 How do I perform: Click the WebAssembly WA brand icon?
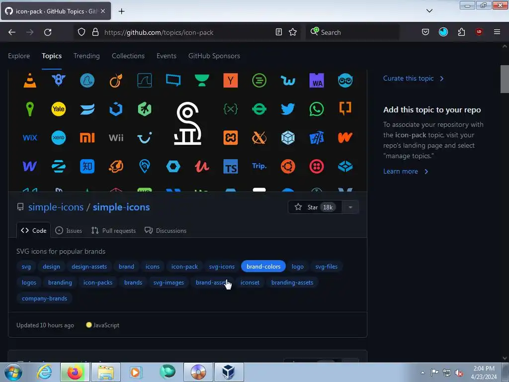click(317, 80)
